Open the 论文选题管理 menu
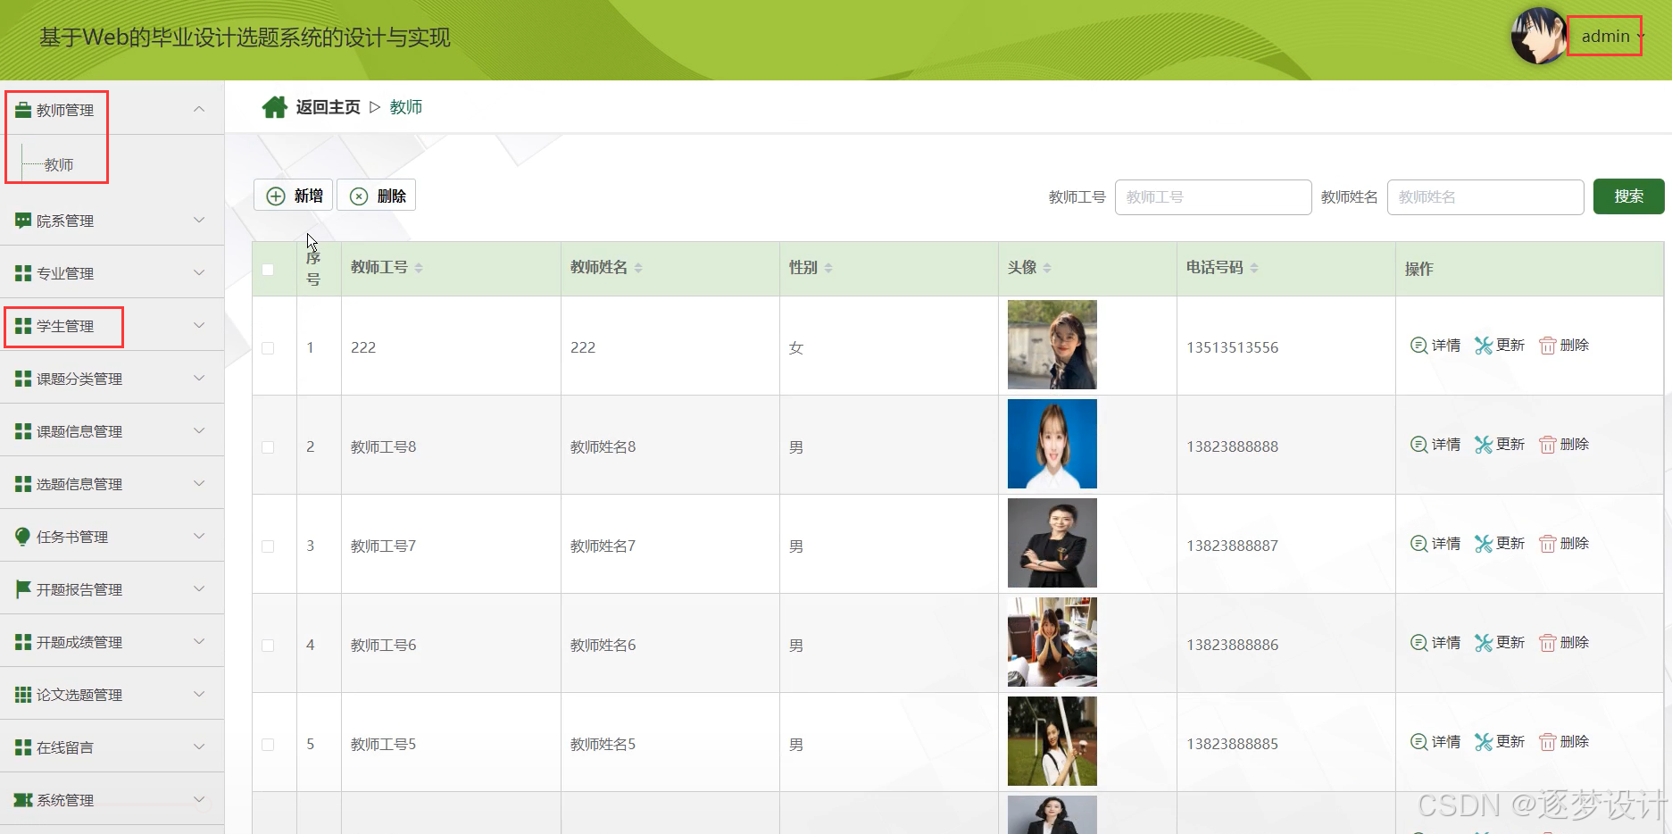Viewport: 1672px width, 834px height. (x=112, y=694)
